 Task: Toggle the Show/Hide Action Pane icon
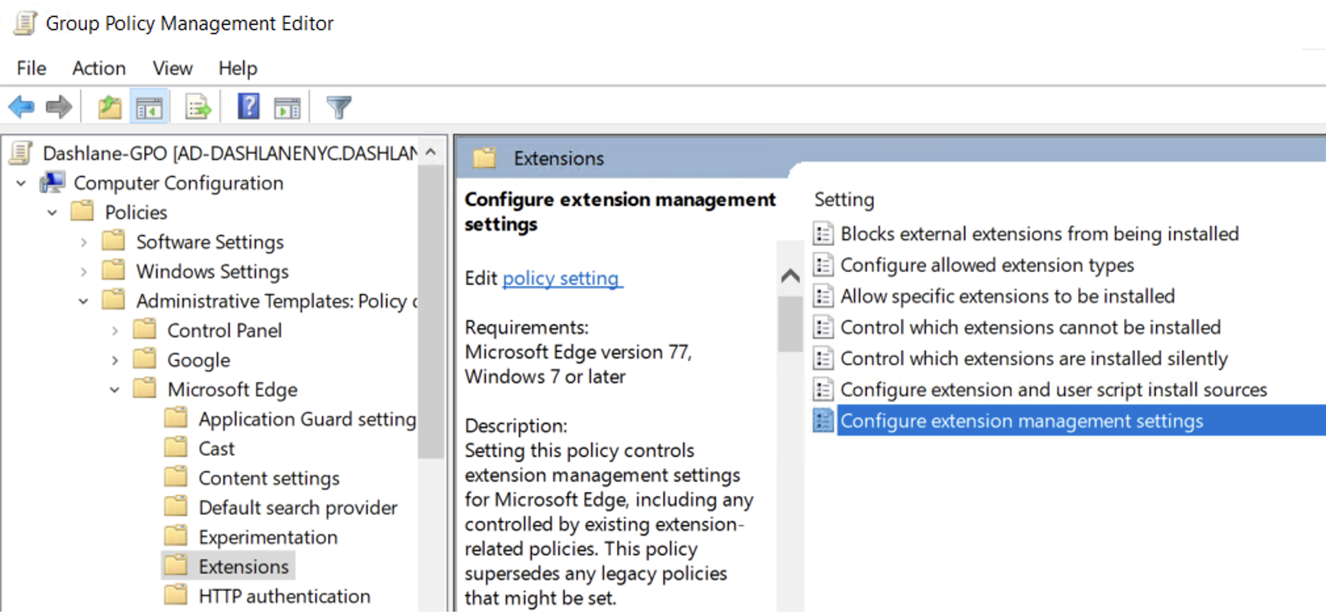287,106
